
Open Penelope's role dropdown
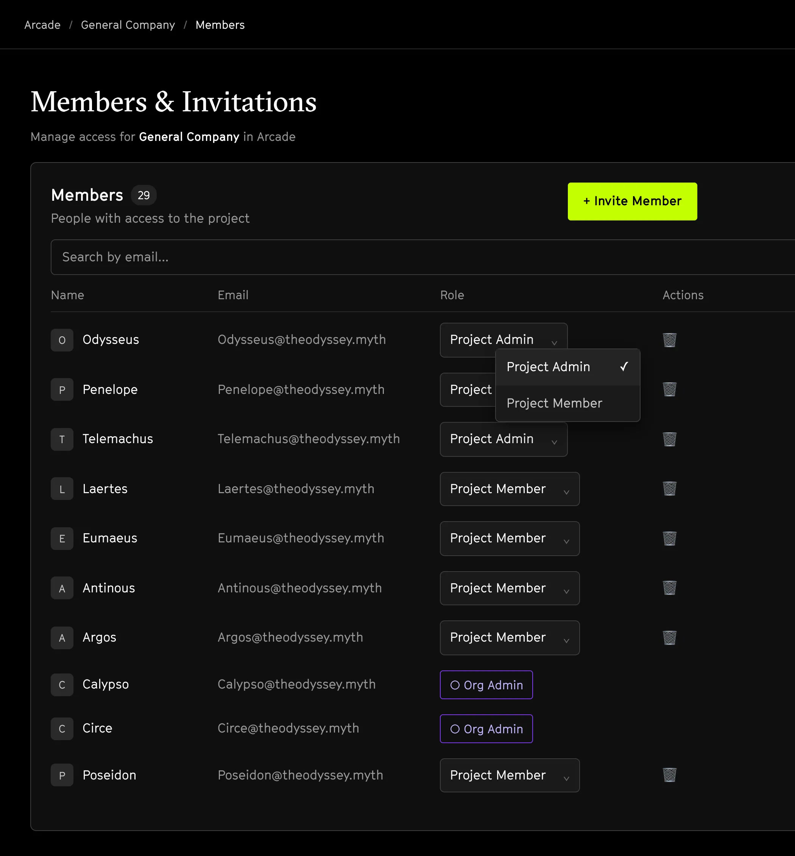click(x=468, y=389)
